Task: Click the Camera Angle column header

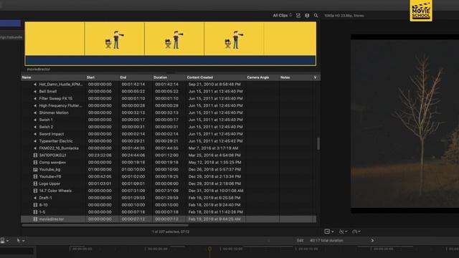Action: click(x=257, y=77)
